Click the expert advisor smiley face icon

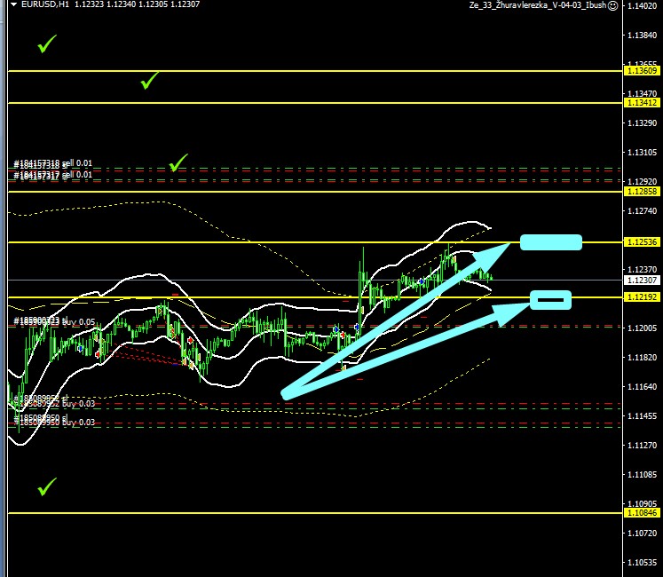[613, 5]
